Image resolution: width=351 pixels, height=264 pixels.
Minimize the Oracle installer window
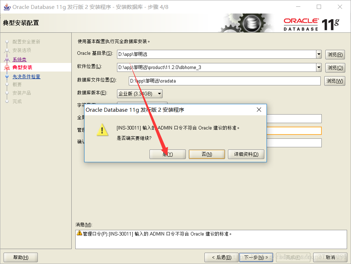click(x=298, y=7)
